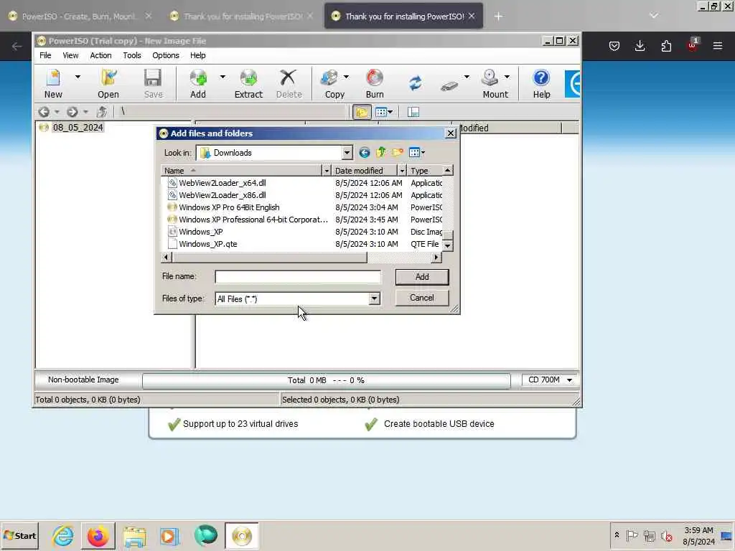This screenshot has width=735, height=551.
Task: Click the USB drive toolbar icon
Action: (449, 86)
